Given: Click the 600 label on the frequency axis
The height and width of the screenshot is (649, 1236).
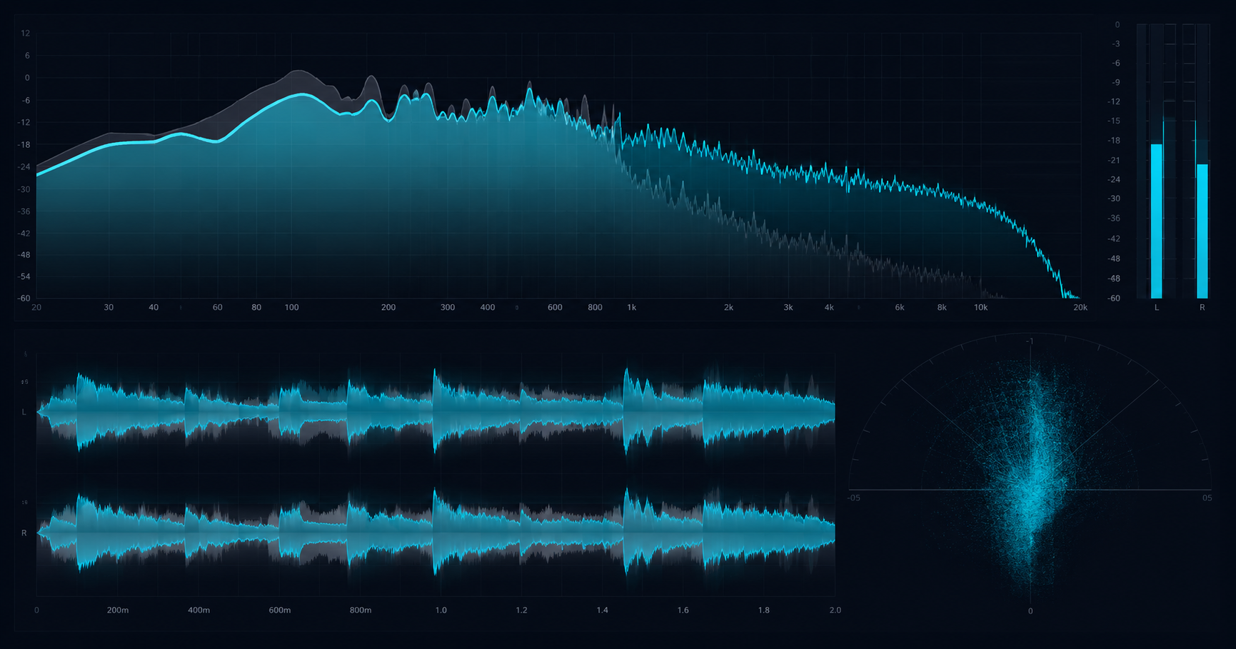Looking at the screenshot, I should pyautogui.click(x=555, y=308).
